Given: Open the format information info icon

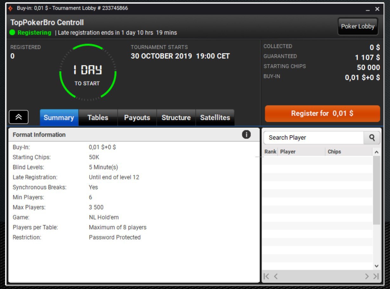Looking at the screenshot, I should (246, 135).
